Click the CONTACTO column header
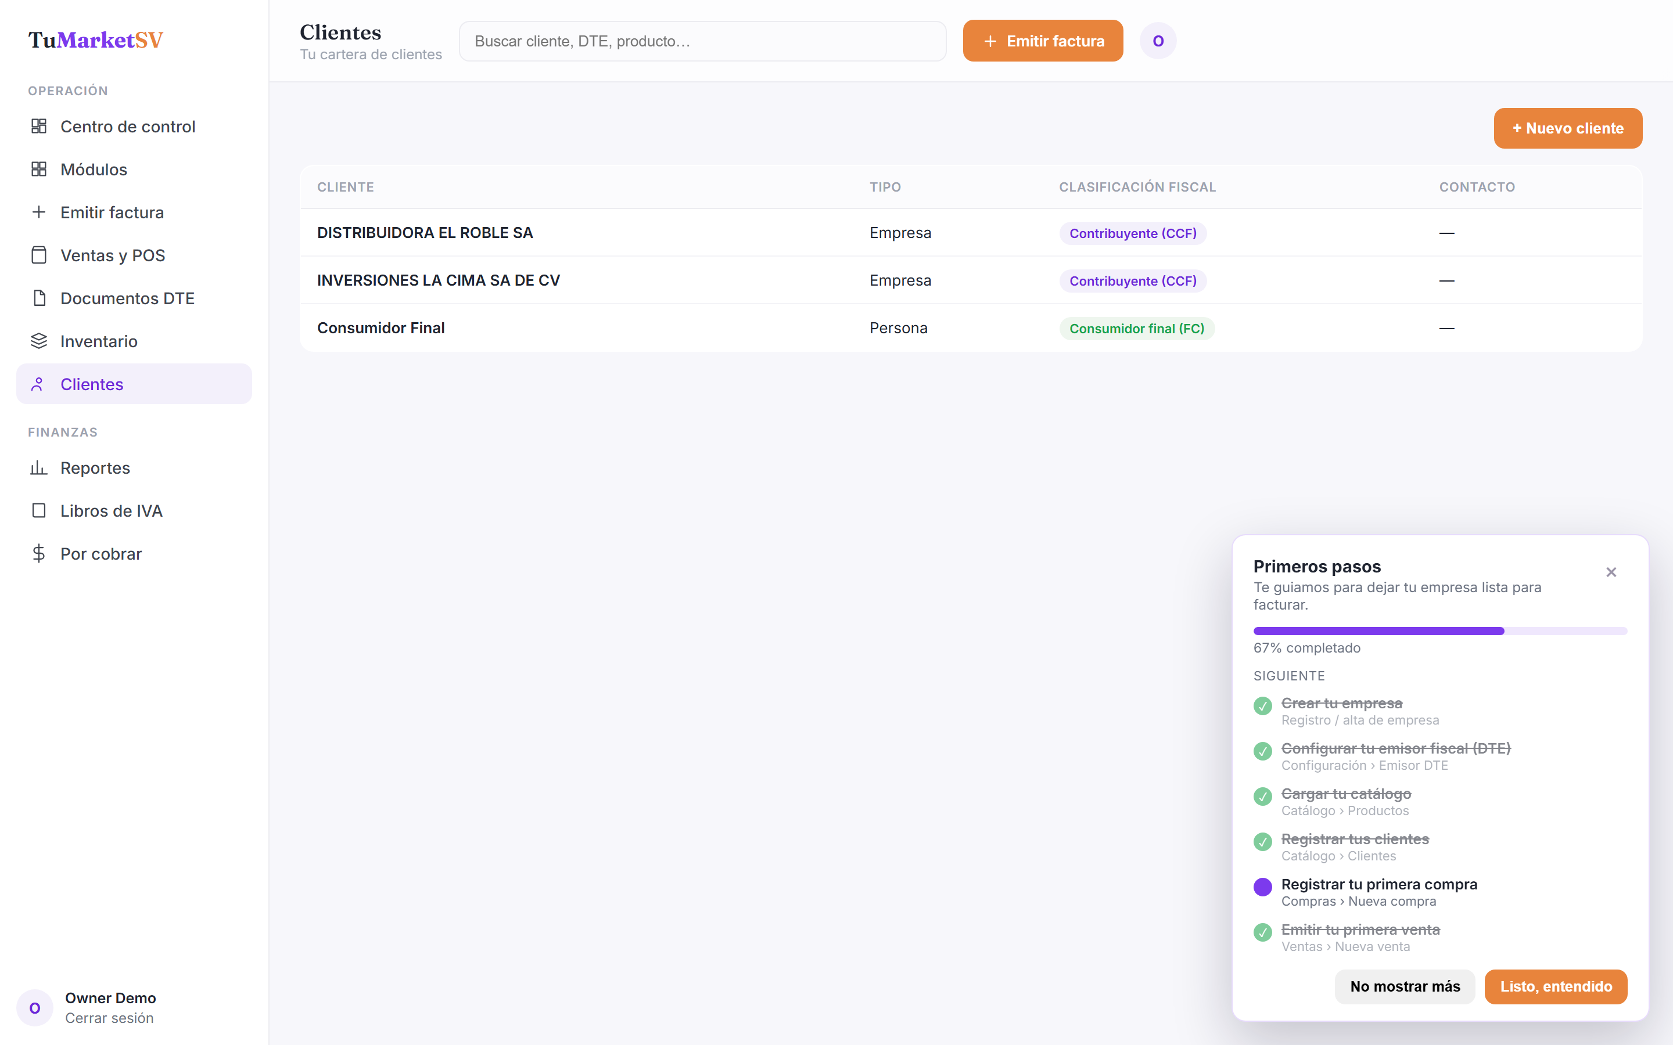Image resolution: width=1673 pixels, height=1045 pixels. [1477, 188]
